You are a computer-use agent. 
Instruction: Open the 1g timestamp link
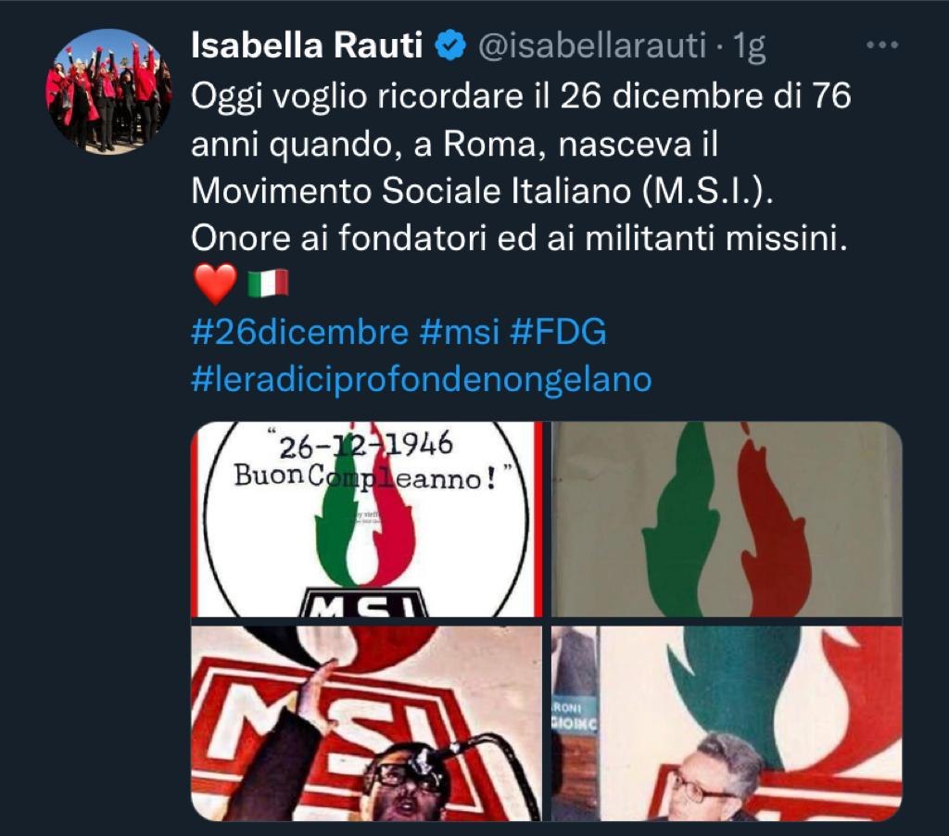[x=749, y=46]
